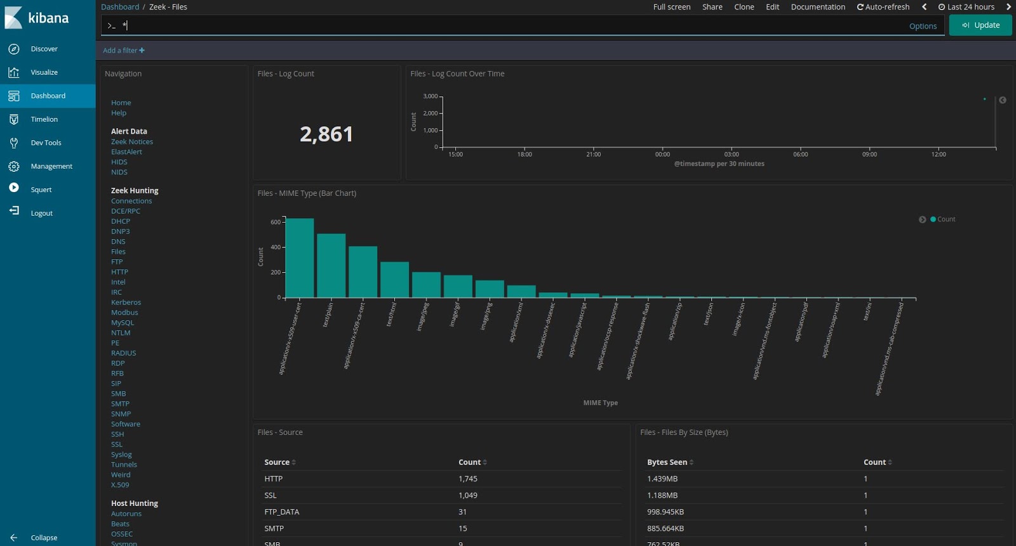Open Files hunting link
Image resolution: width=1016 pixels, height=546 pixels.
(x=118, y=252)
